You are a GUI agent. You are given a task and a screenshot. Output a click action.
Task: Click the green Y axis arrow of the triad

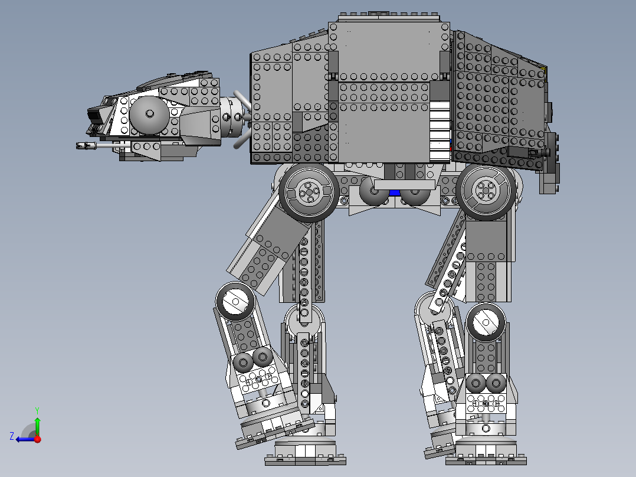pyautogui.click(x=37, y=426)
